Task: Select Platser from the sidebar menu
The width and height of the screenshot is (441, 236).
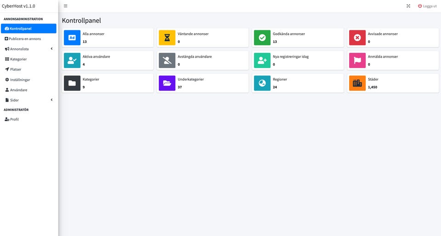Action: 16,69
